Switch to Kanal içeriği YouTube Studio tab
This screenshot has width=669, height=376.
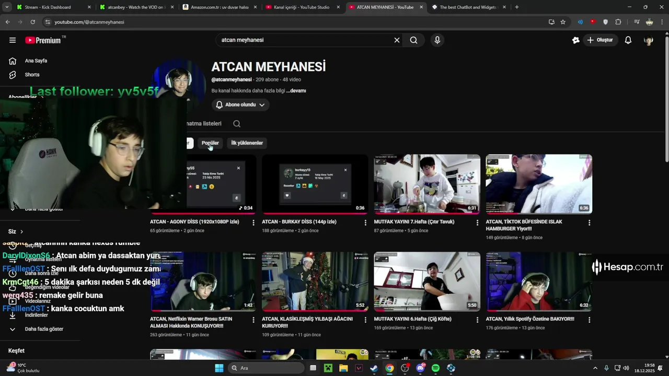[303, 7]
